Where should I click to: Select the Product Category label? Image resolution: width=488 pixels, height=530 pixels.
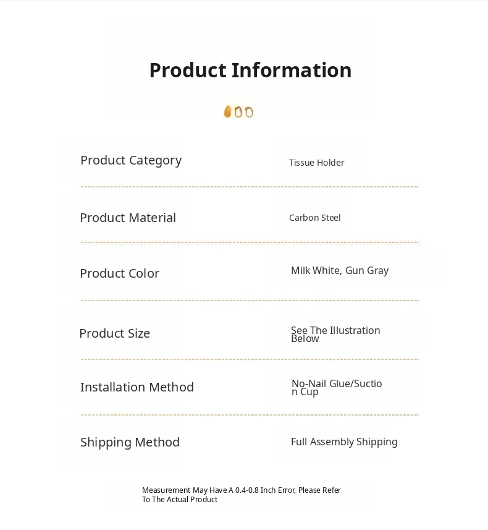tap(131, 160)
